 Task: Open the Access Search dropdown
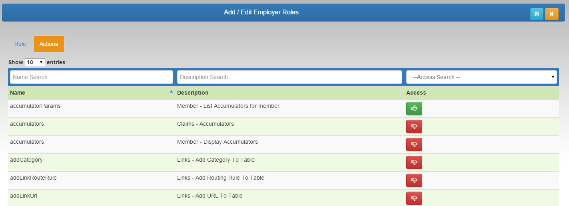point(481,77)
